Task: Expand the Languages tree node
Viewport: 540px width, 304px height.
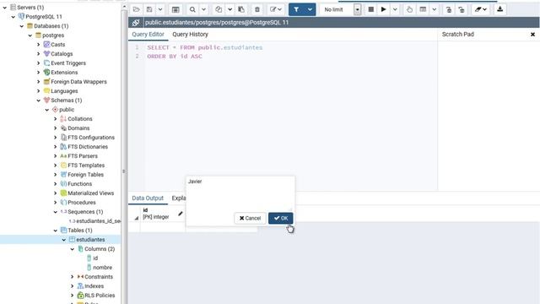Action: click(x=39, y=91)
